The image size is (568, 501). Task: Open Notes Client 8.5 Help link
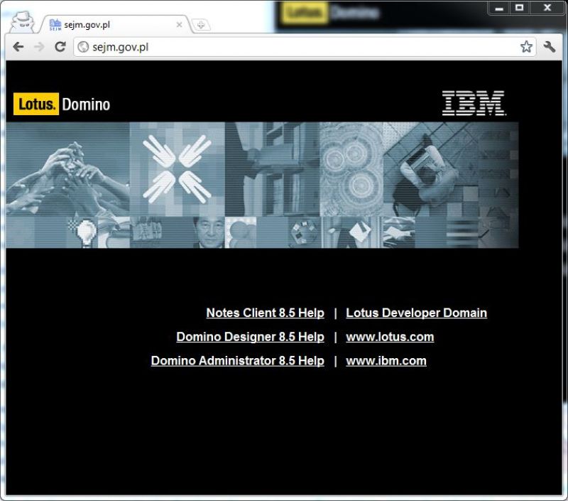pos(265,313)
